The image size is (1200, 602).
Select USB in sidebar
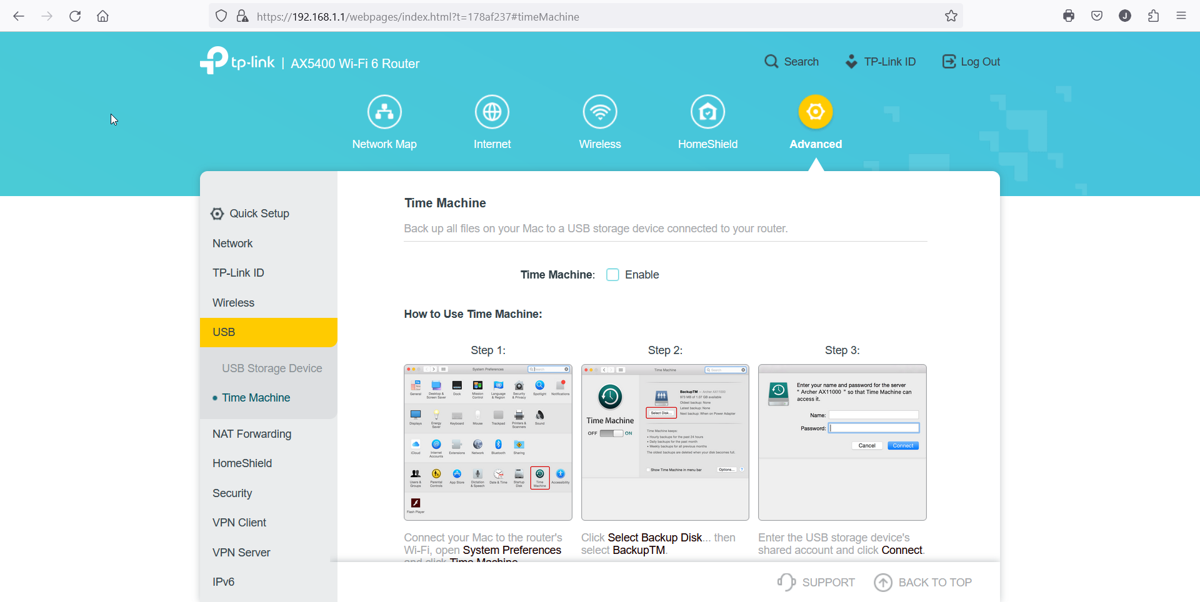pyautogui.click(x=269, y=332)
